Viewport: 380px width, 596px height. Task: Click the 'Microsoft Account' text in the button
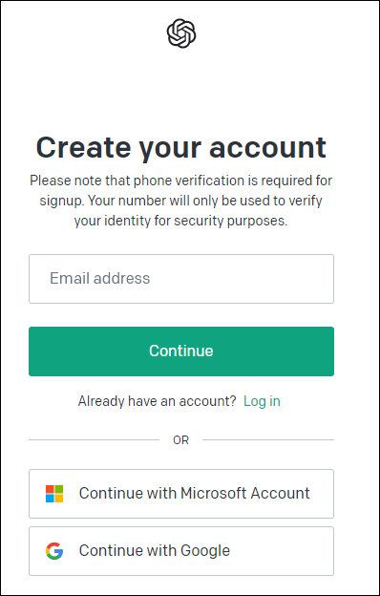tap(245, 494)
